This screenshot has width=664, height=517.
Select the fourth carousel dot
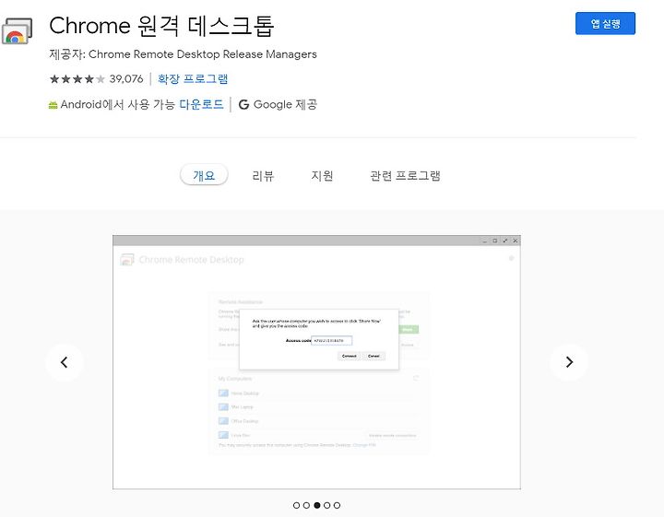(x=326, y=505)
